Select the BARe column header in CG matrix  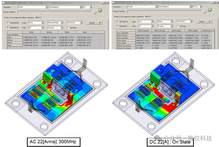click(x=67, y=32)
